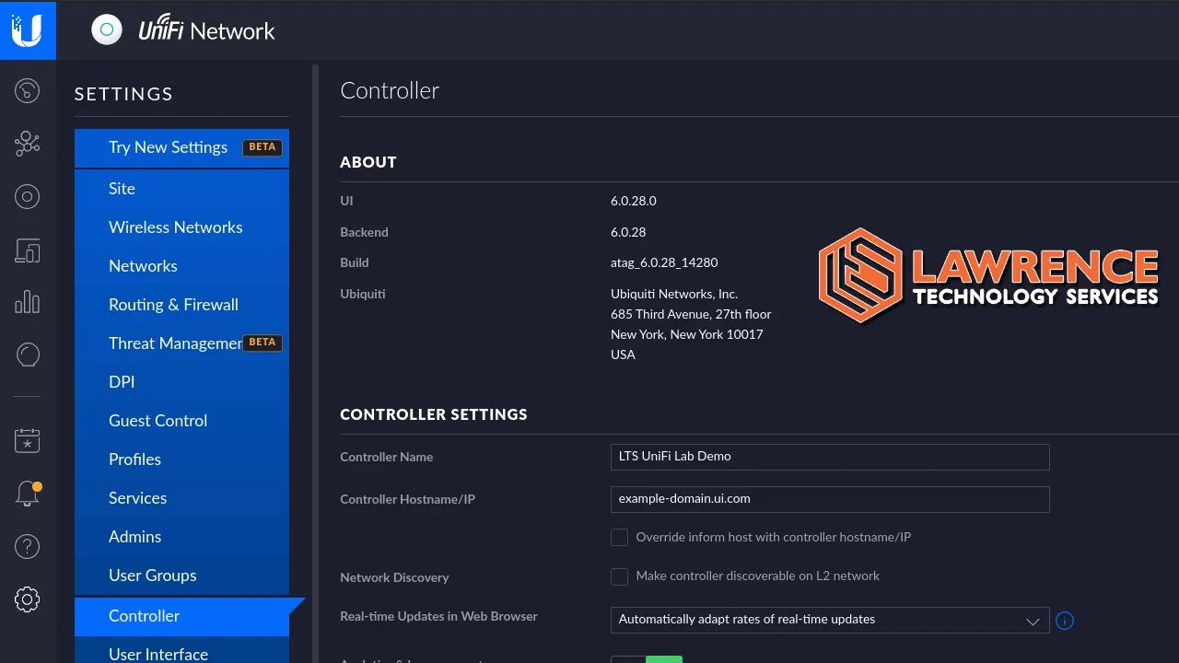1179x663 pixels.
Task: Click the info icon beside real-time updates
Action: pos(1065,621)
